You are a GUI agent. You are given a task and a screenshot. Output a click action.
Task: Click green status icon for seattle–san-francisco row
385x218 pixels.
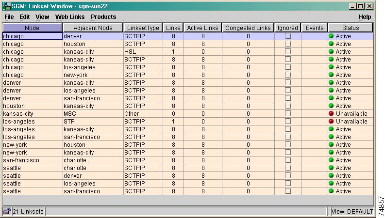click(331, 191)
